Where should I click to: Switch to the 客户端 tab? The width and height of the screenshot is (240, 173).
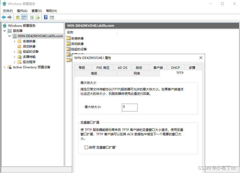(158, 68)
